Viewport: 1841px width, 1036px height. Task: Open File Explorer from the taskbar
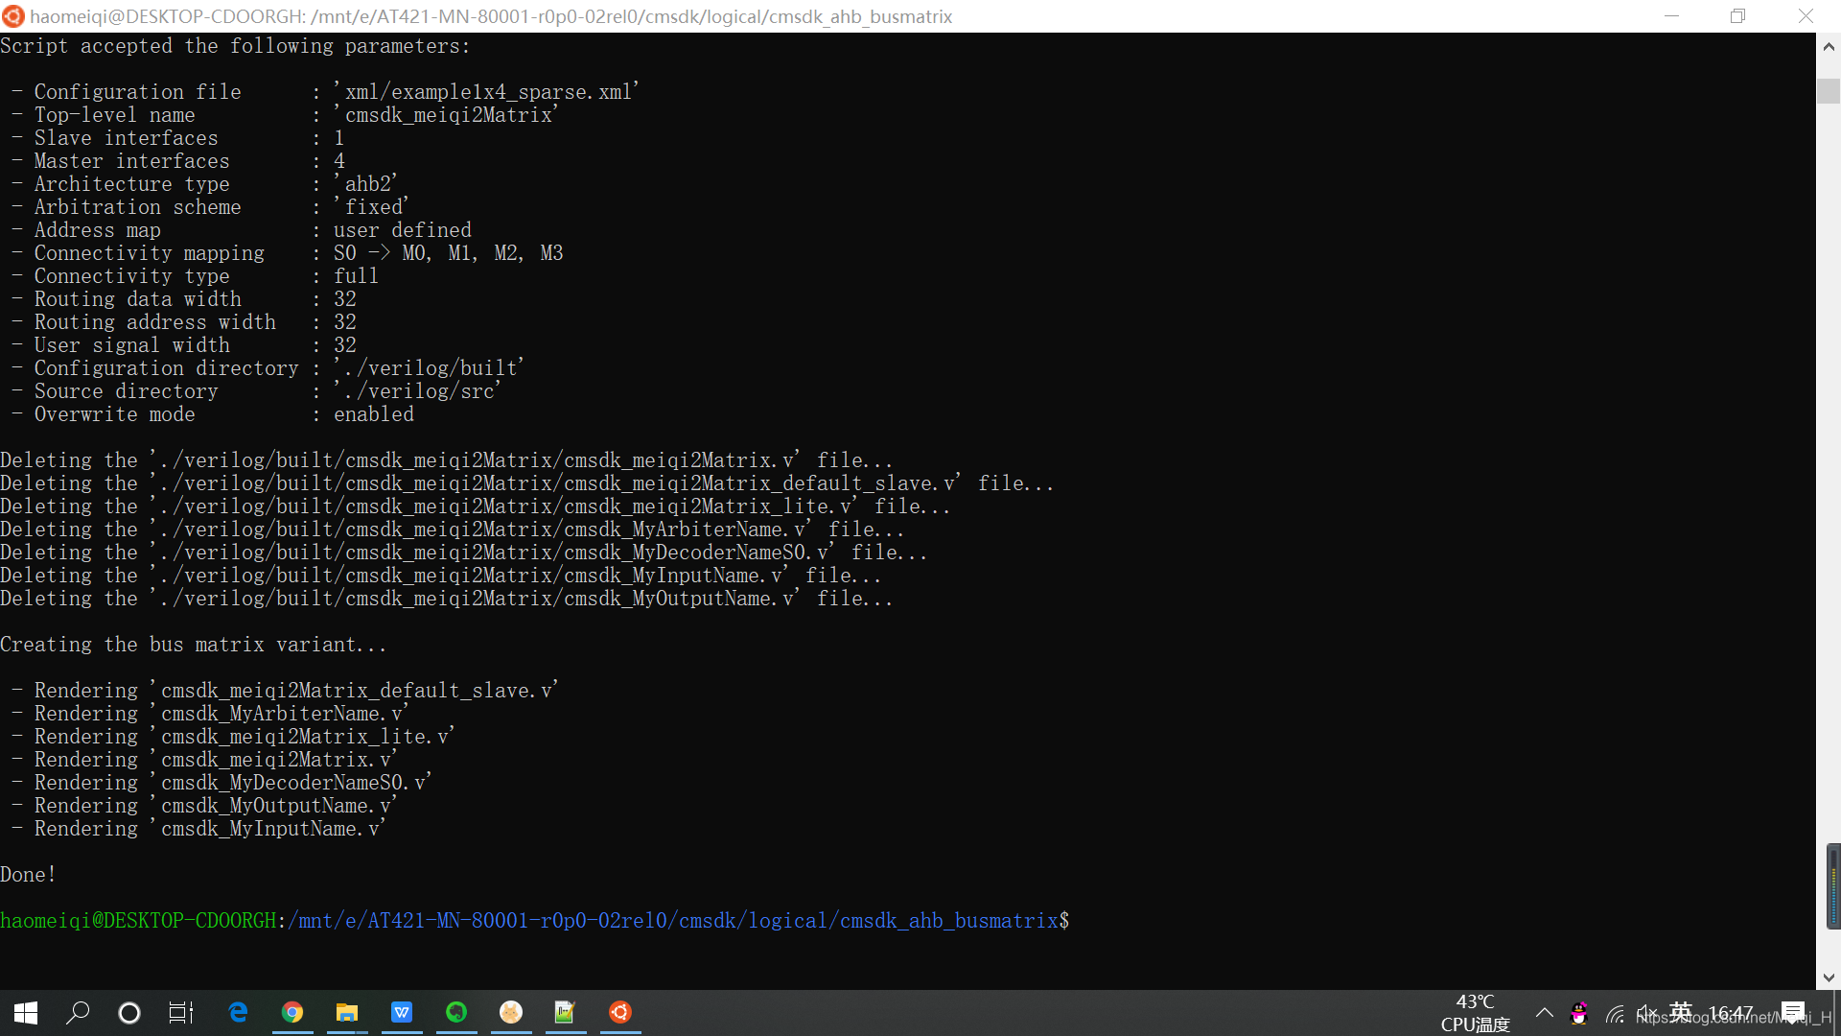(346, 1012)
